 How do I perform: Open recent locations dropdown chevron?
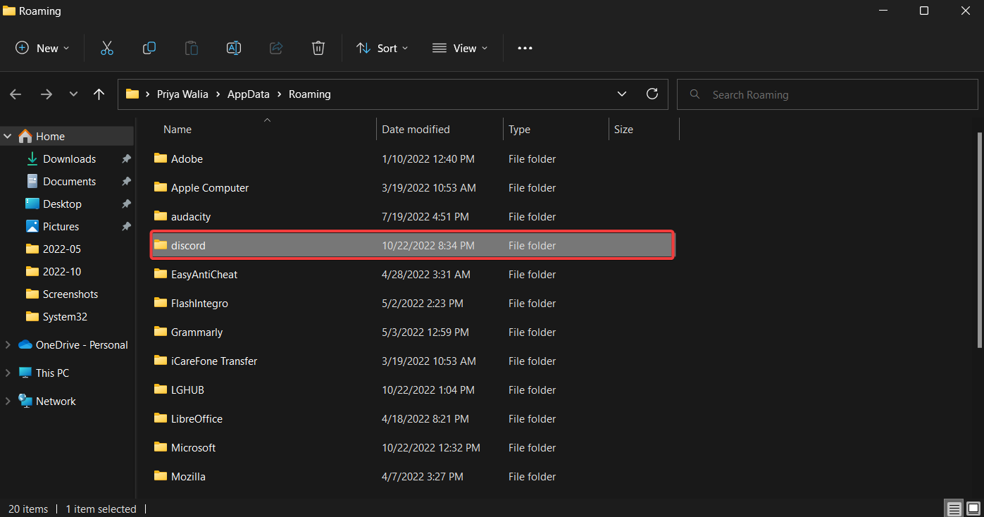[73, 94]
